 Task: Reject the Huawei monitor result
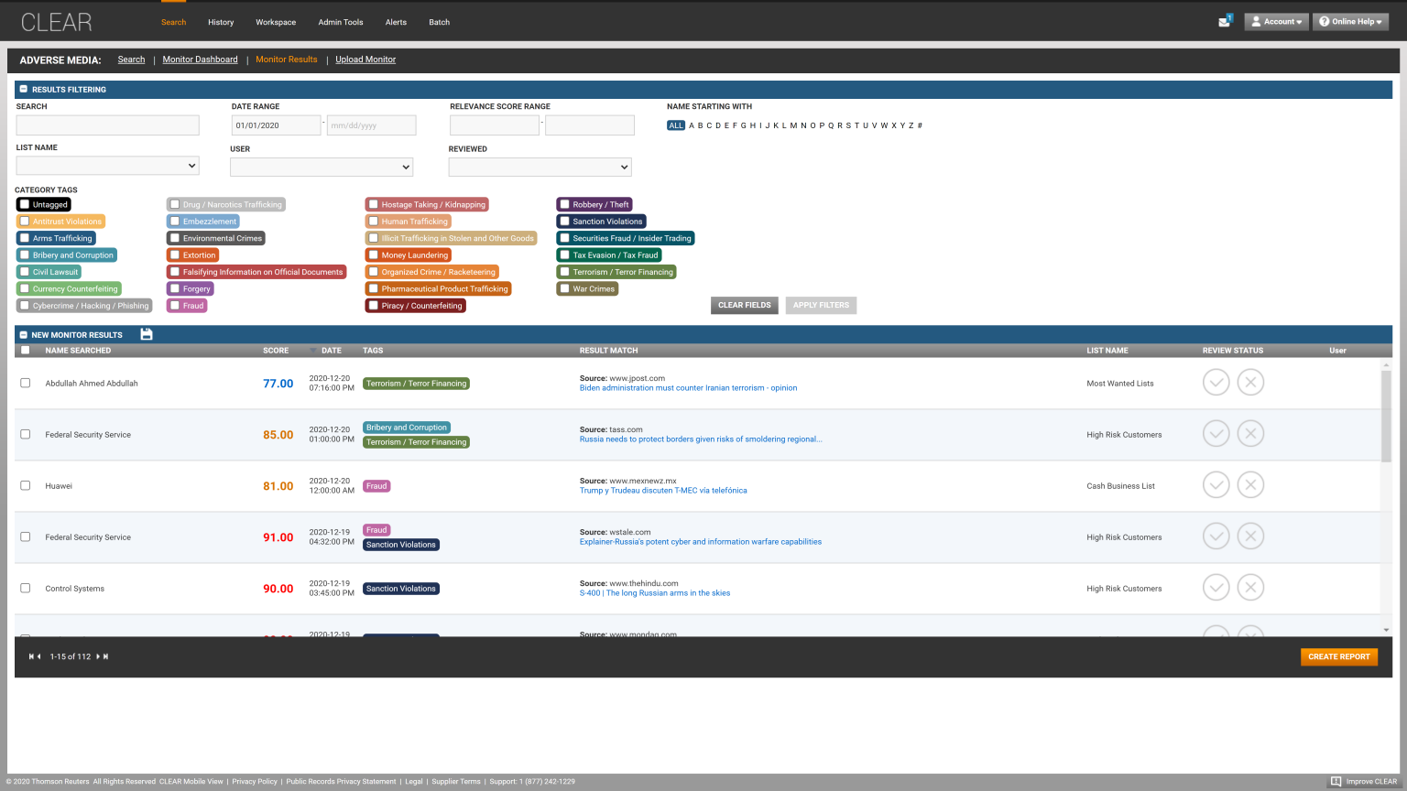(x=1250, y=484)
